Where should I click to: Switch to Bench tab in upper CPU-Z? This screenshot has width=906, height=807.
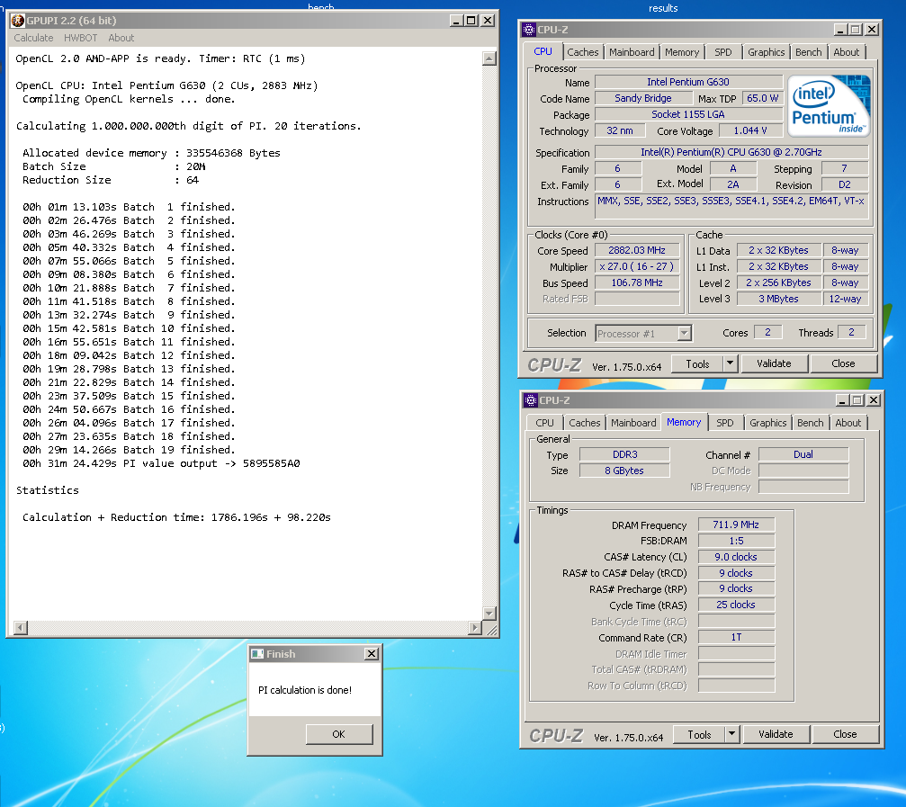(808, 52)
